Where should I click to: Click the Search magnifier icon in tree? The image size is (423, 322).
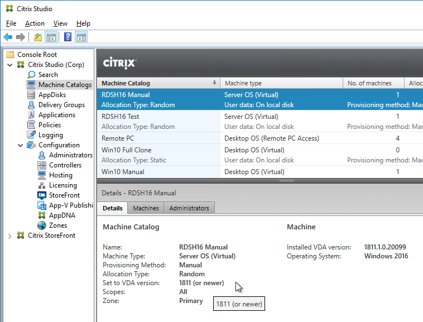[31, 74]
